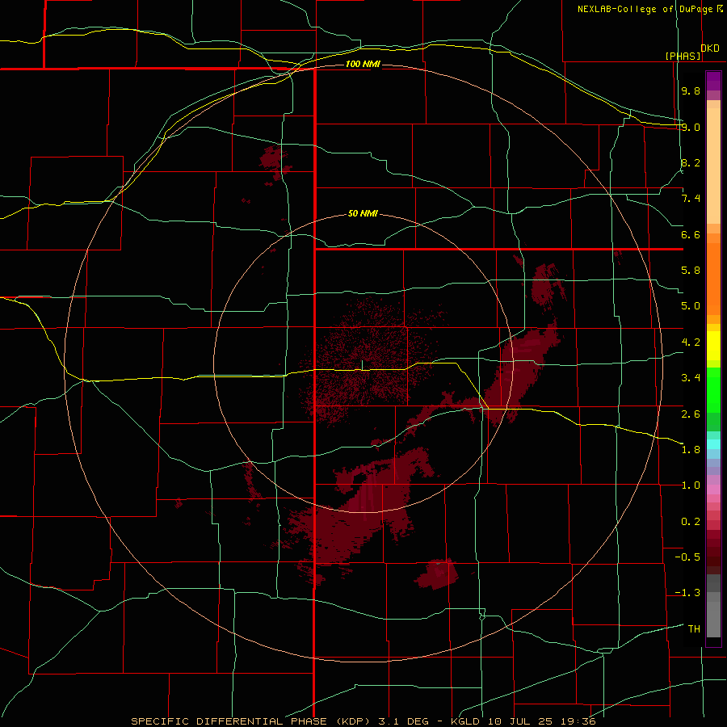Click the TH threshold label
727x727 pixels.
point(694,629)
